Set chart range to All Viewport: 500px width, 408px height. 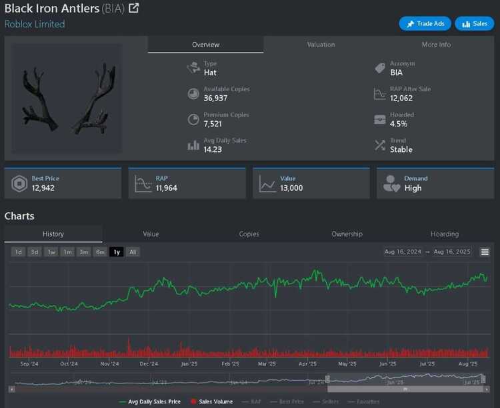point(133,252)
